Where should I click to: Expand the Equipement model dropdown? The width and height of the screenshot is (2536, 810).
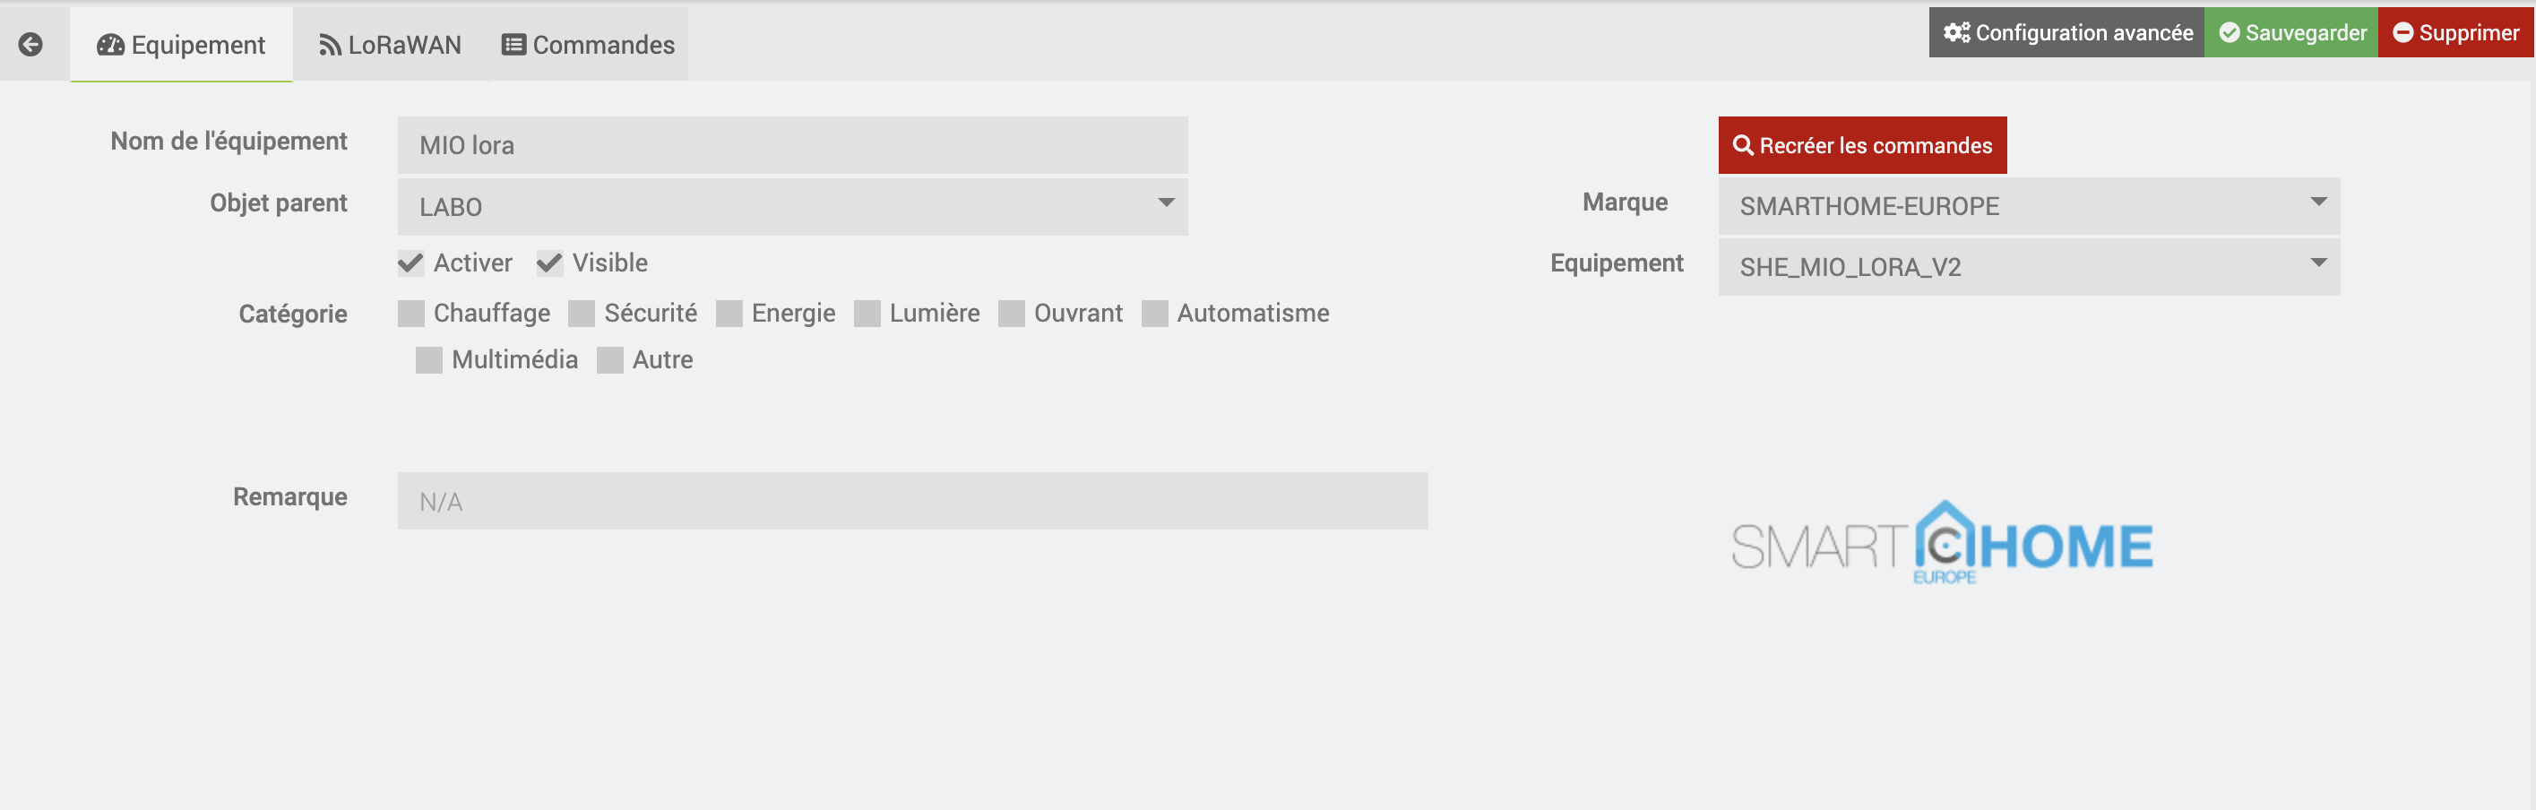coord(2028,267)
